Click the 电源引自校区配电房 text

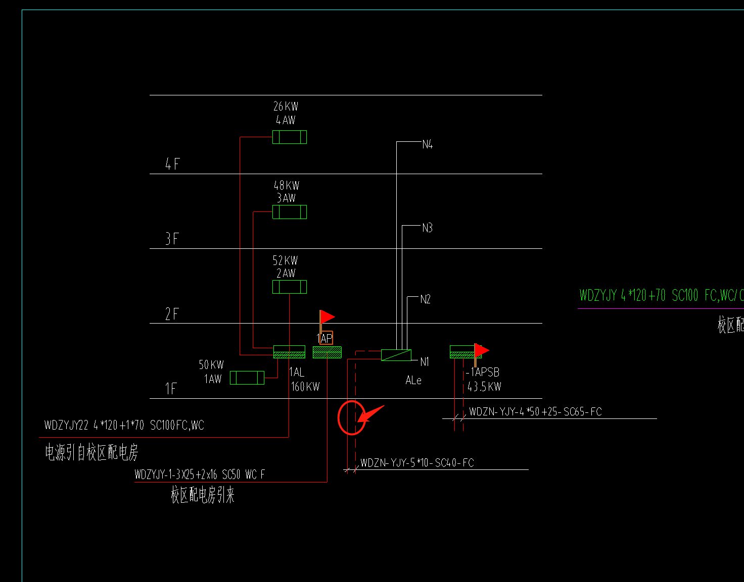[x=91, y=452]
